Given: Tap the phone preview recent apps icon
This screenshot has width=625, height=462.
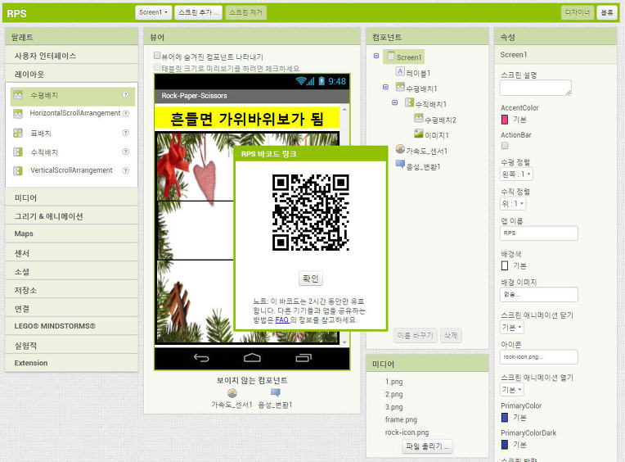Looking at the screenshot, I should tap(304, 358).
